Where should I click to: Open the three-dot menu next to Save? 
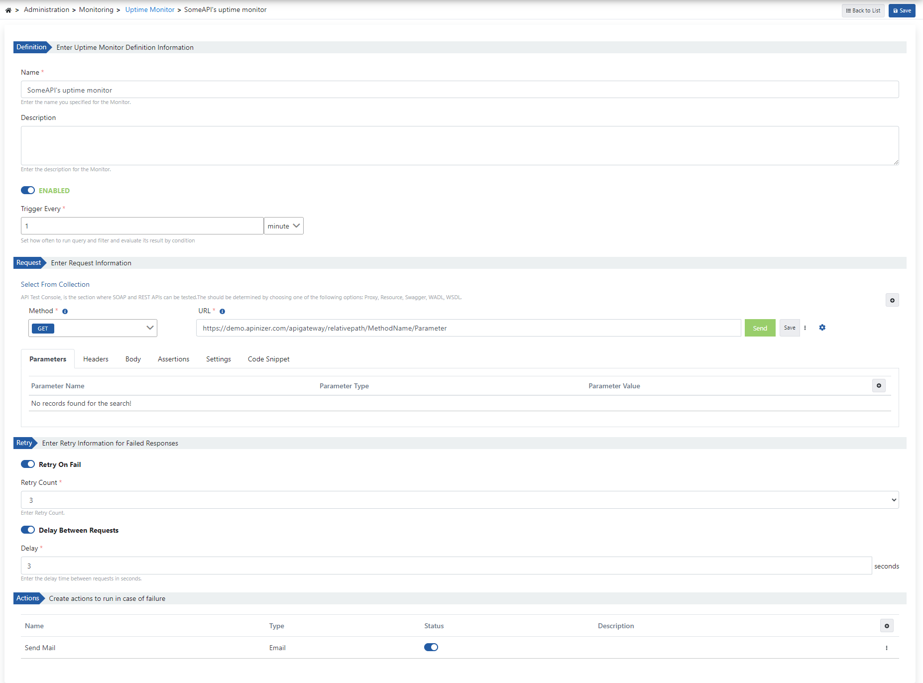click(x=805, y=328)
